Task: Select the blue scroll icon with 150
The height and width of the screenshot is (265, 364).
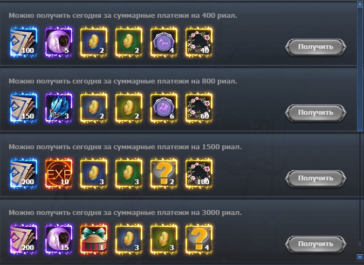Action: (x=24, y=108)
